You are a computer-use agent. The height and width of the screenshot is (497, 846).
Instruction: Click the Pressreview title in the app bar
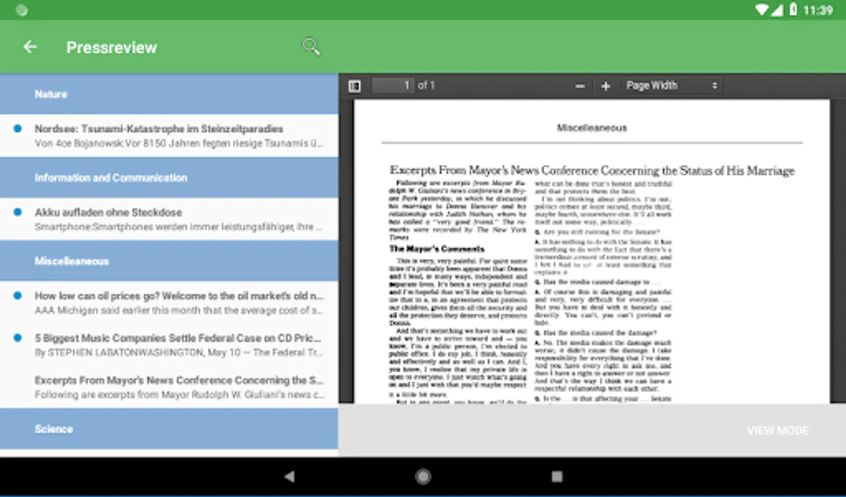click(112, 47)
